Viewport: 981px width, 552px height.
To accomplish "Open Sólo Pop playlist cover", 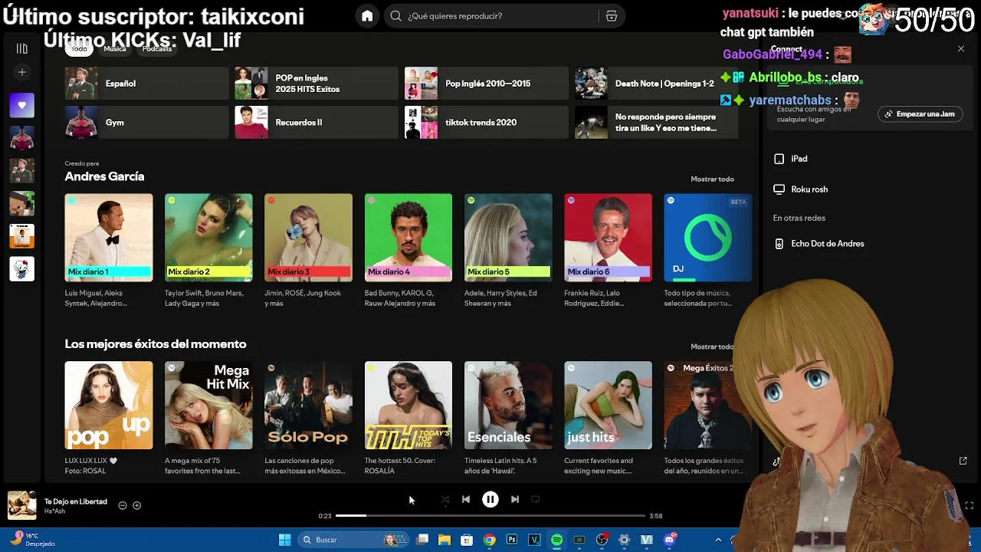I will (308, 406).
